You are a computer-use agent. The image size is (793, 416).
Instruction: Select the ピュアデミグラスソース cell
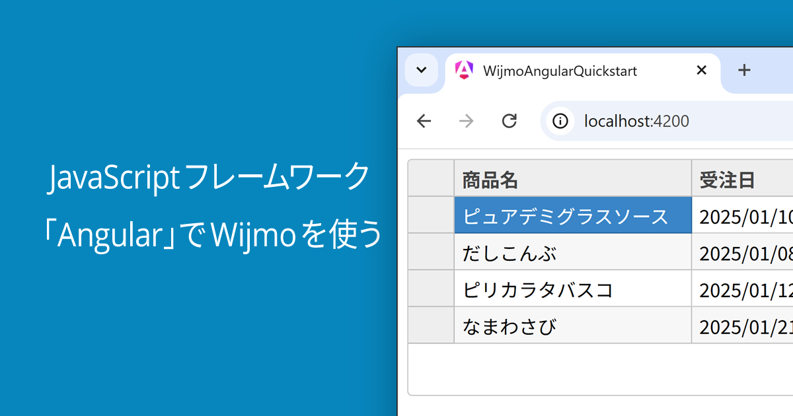(x=573, y=215)
